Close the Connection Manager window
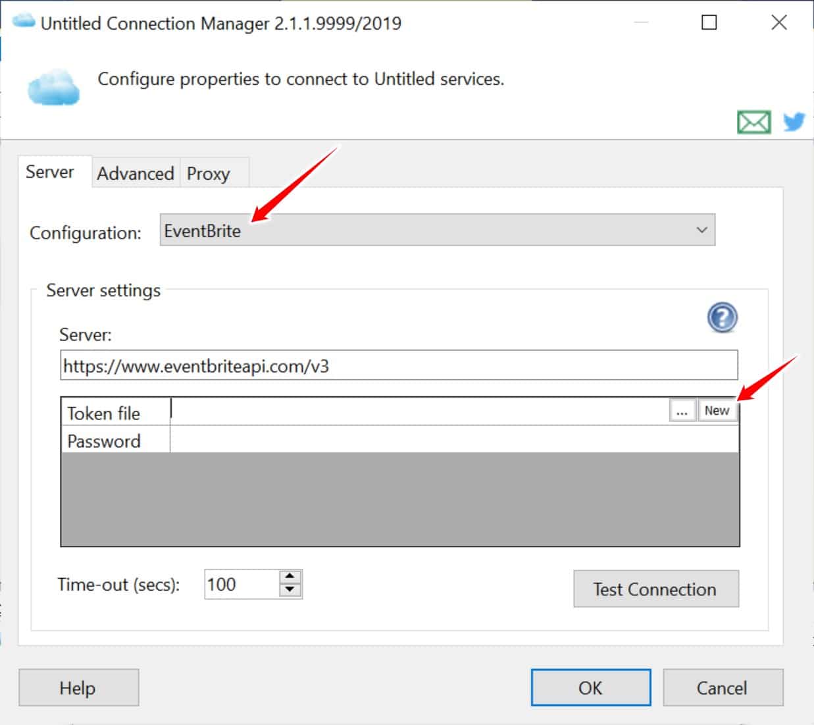 click(779, 22)
